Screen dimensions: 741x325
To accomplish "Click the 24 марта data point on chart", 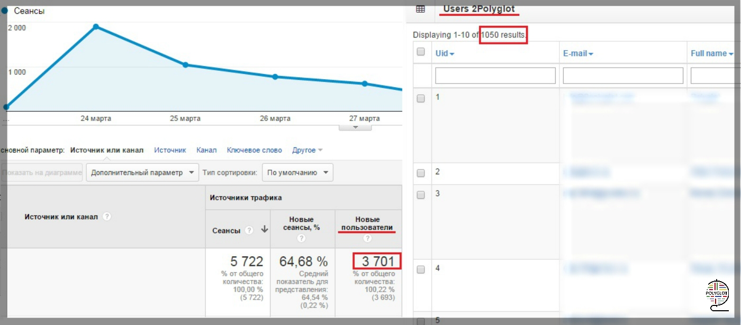I will [96, 26].
